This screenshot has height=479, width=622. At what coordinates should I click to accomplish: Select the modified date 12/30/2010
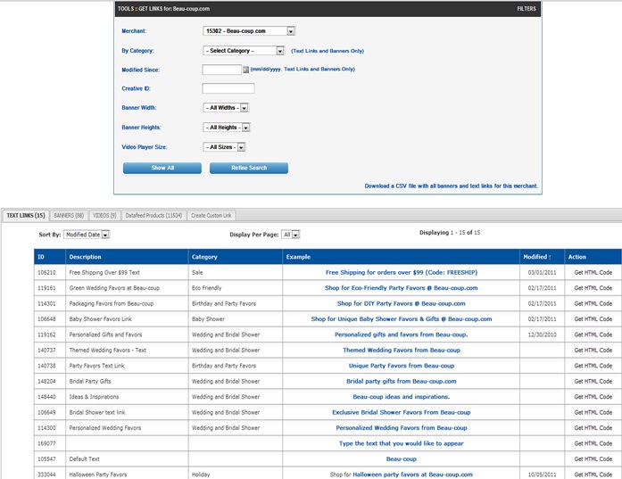coord(543,334)
